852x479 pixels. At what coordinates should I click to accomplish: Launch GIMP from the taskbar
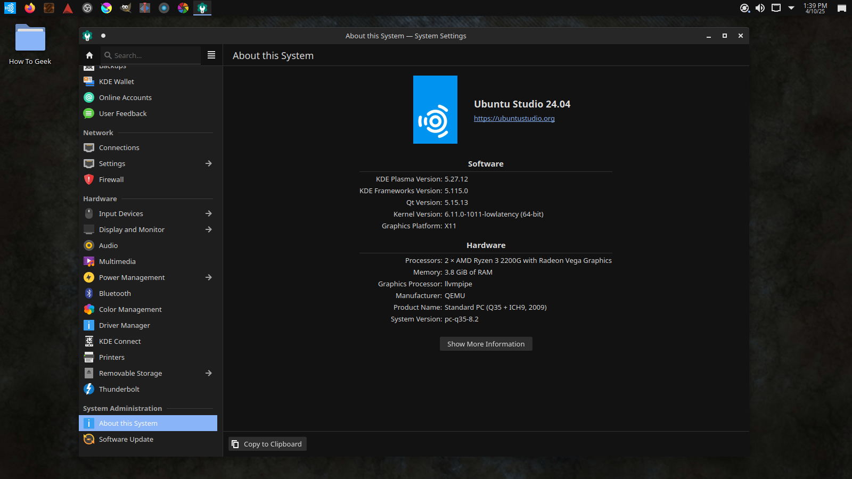tap(126, 8)
